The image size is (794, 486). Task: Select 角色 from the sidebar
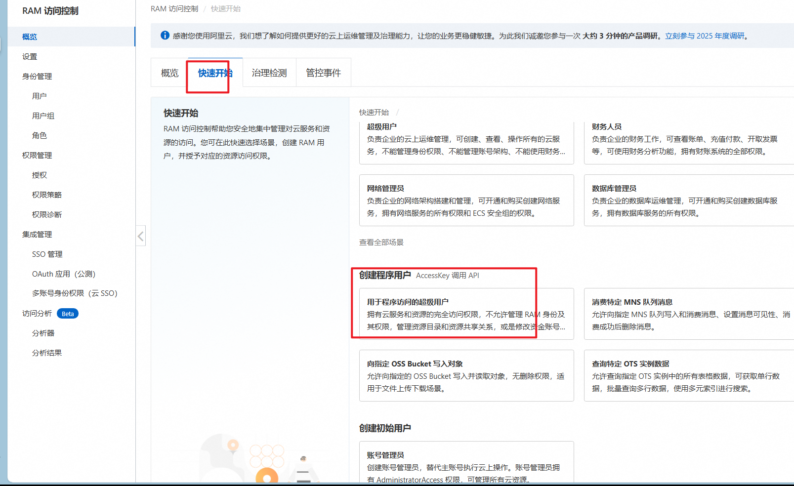(39, 135)
